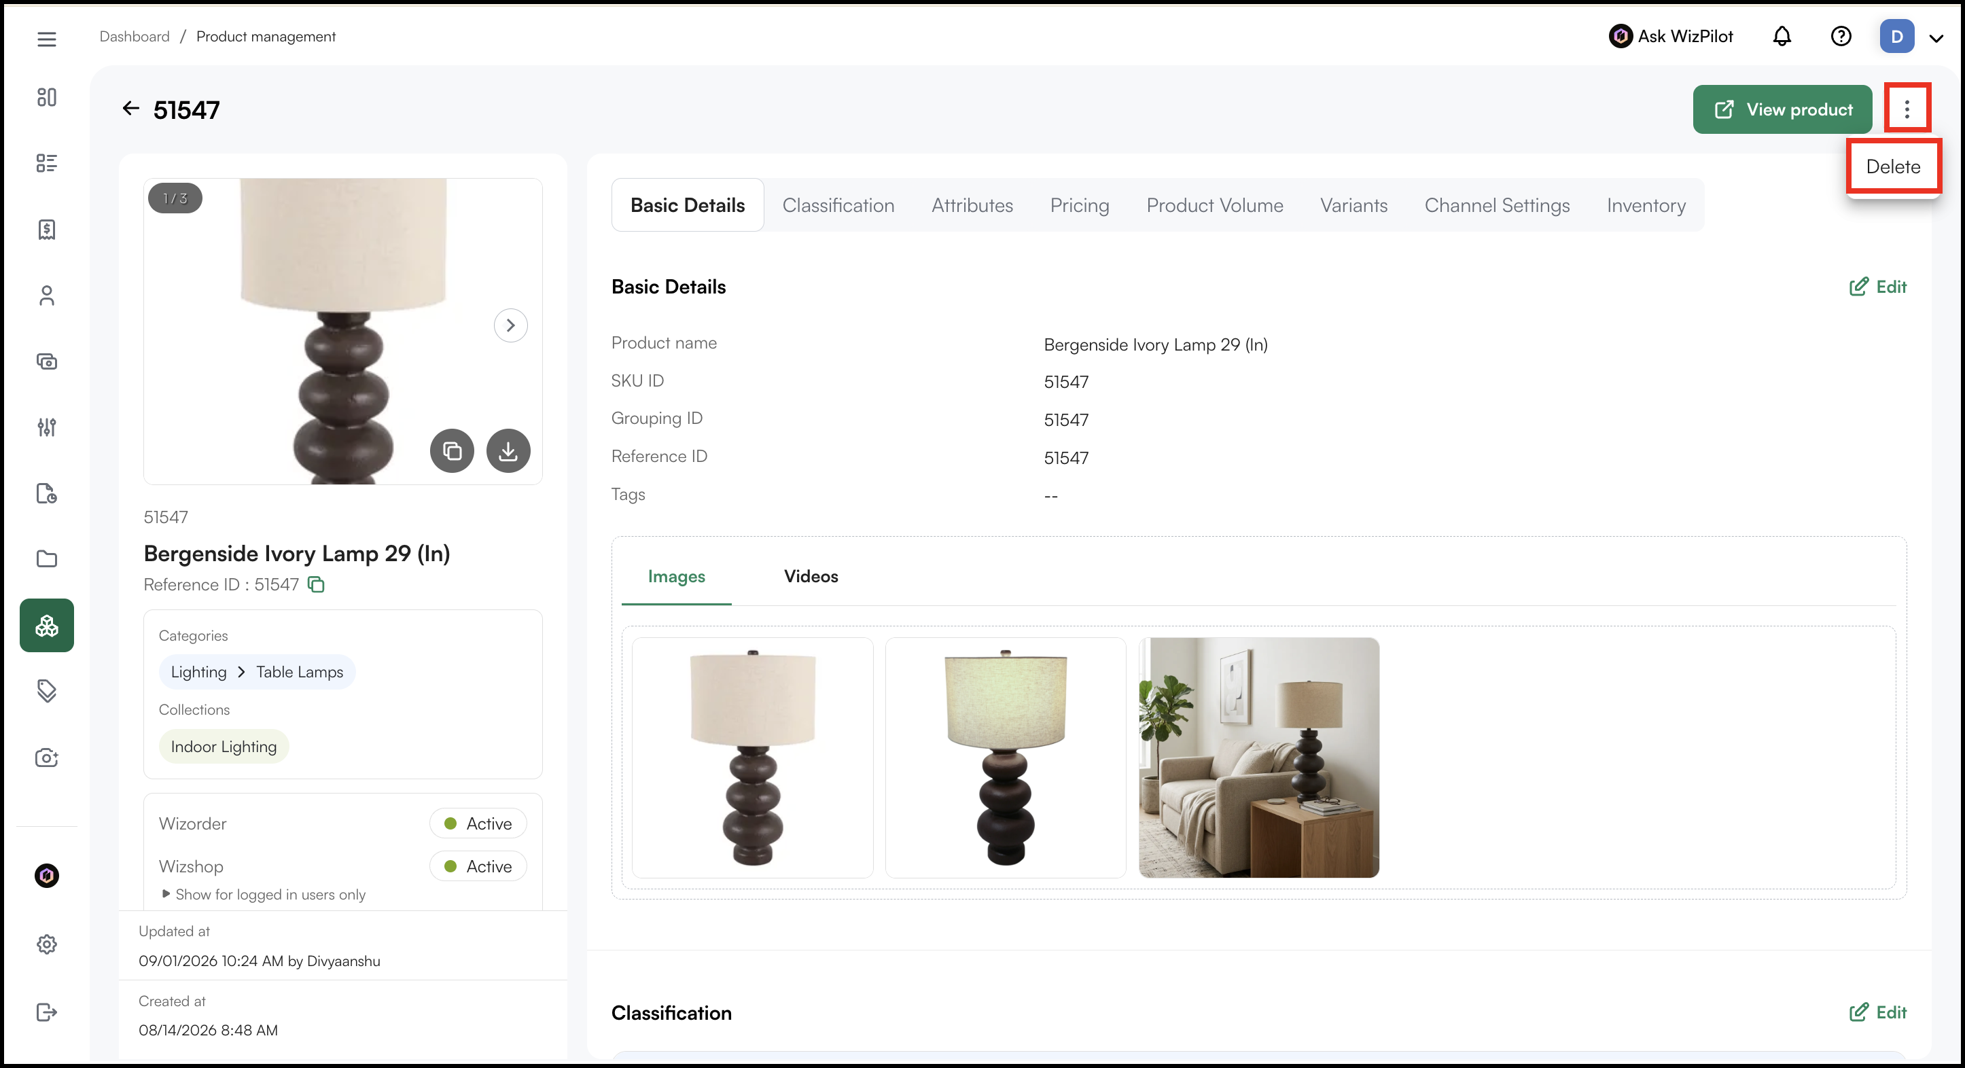Open the help question mark icon
The width and height of the screenshot is (1965, 1068).
point(1841,36)
